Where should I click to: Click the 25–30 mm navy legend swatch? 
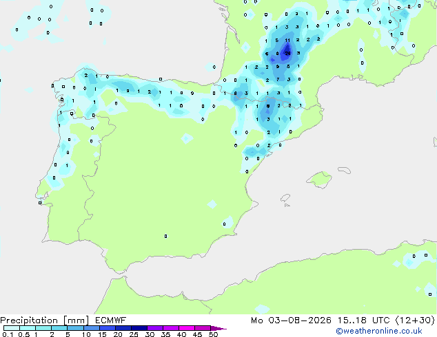pos(139,328)
